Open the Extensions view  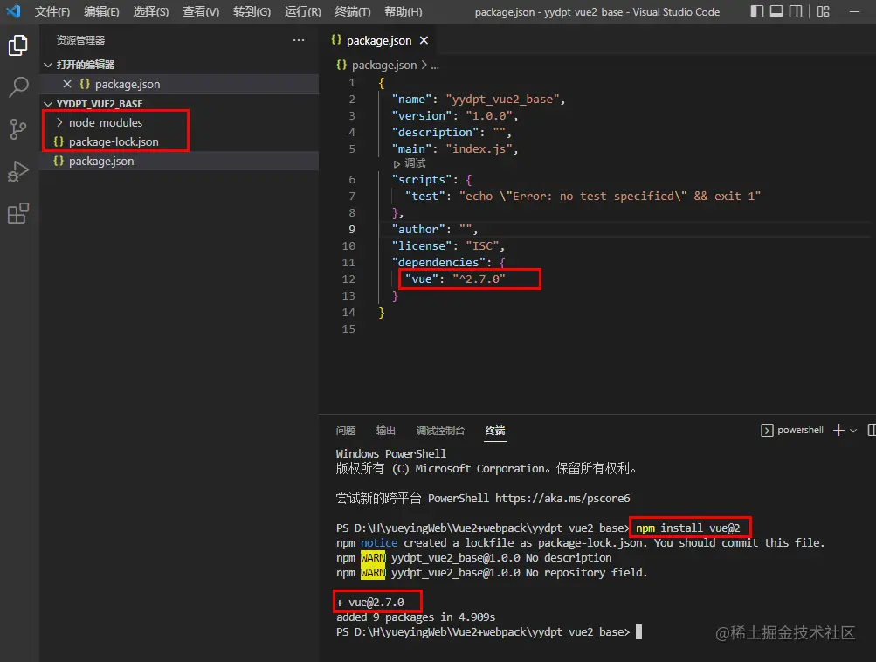pos(17,213)
